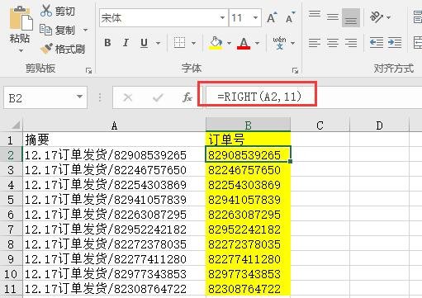Click cell B3 showing 82246757650

tap(248, 170)
